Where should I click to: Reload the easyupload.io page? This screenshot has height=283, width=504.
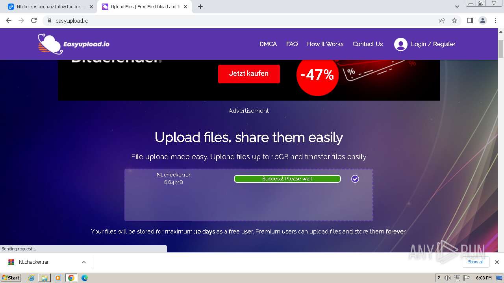point(34,20)
